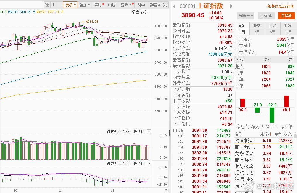This screenshot has height=193, width=297.
Task: Click 改参数 on the volume indicator
Action: coord(112,131)
